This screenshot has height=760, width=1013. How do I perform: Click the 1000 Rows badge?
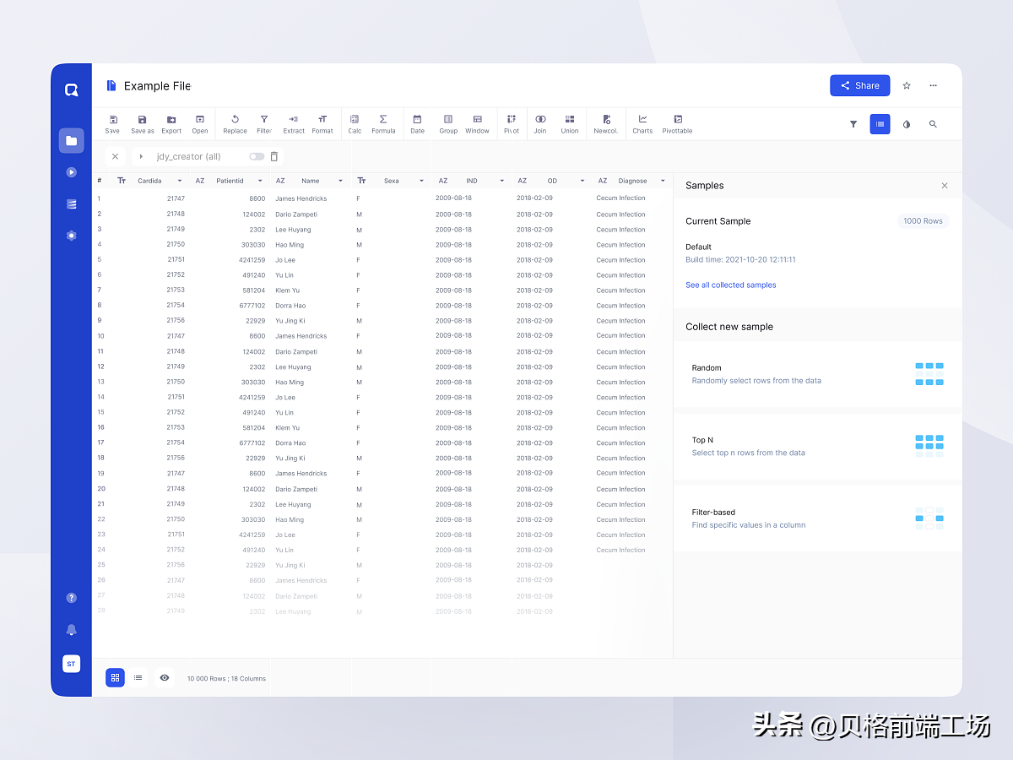pyautogui.click(x=923, y=221)
